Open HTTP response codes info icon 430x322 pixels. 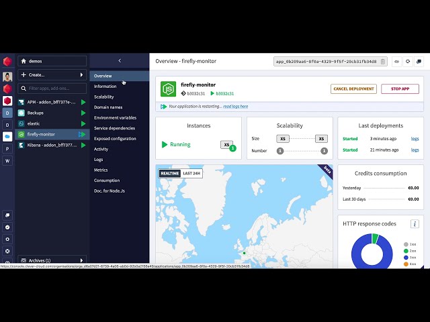tap(415, 224)
